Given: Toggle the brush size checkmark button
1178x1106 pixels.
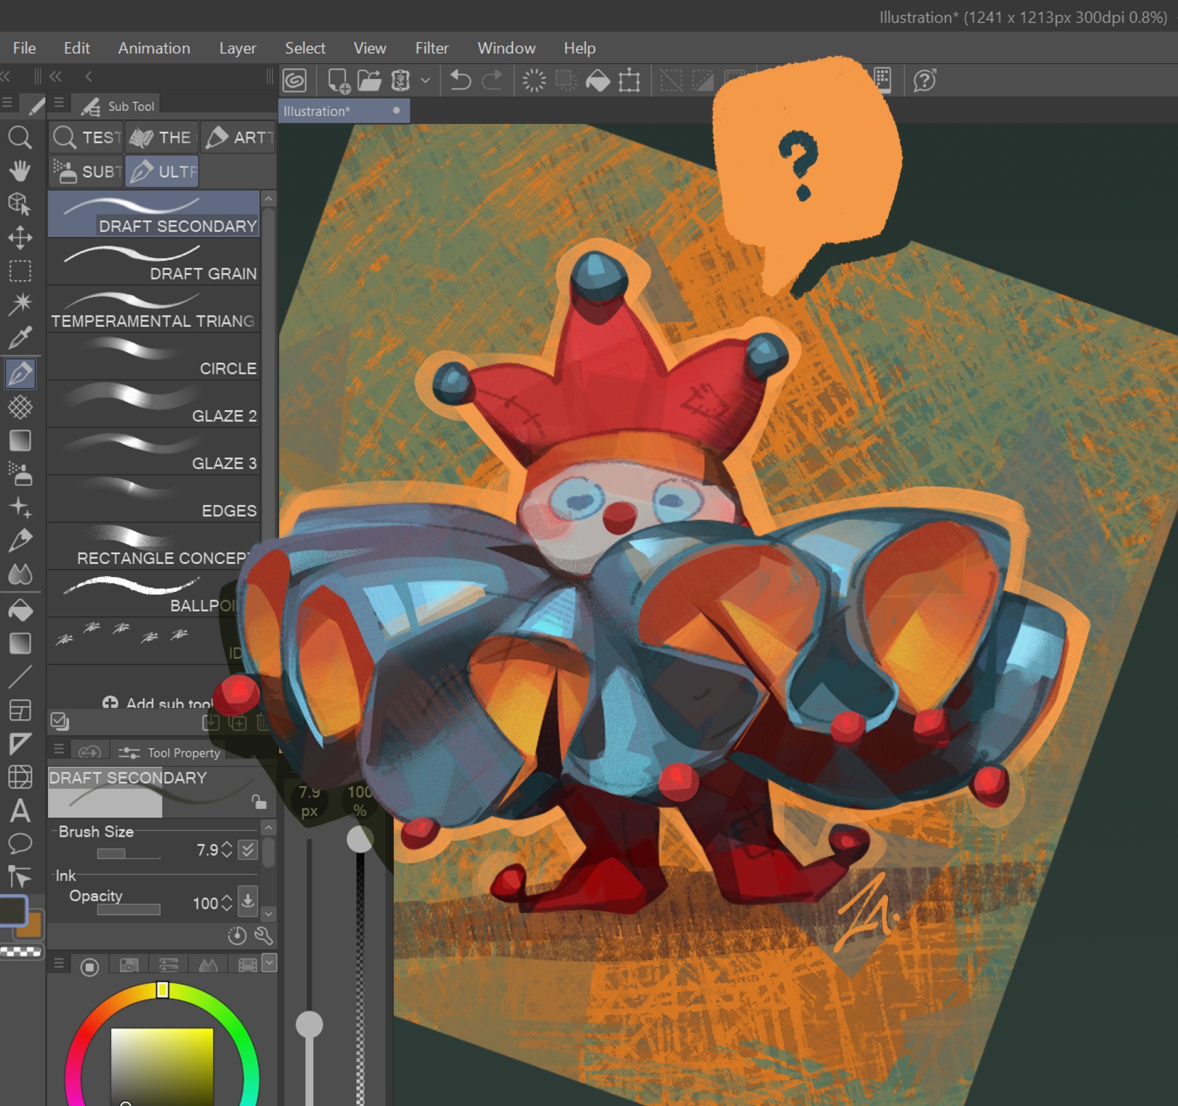Looking at the screenshot, I should coord(248,850).
